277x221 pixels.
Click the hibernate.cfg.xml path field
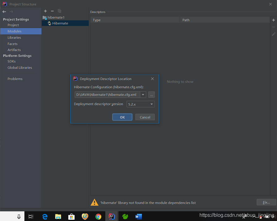(107, 95)
